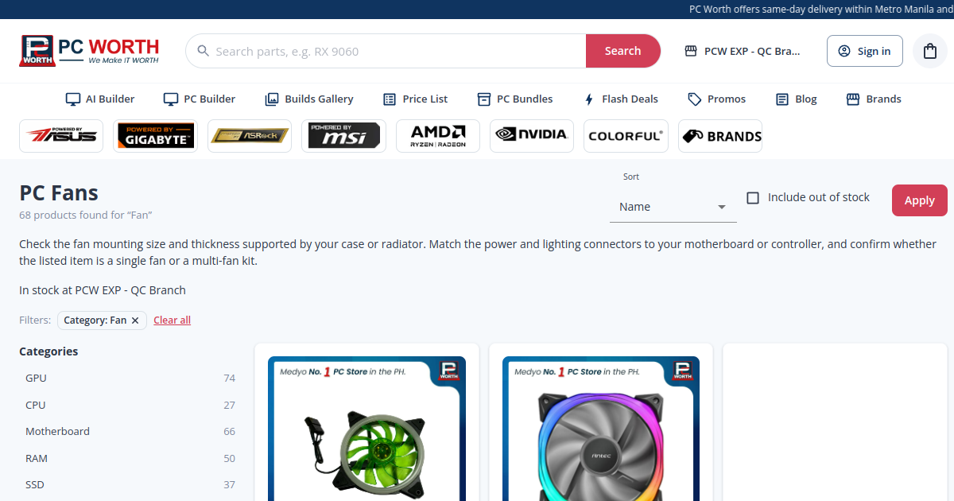Viewport: 954px width, 501px height.
Task: Go to AI Builder menu
Action: pyautogui.click(x=100, y=99)
